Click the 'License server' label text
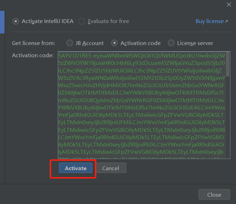236x204 pixels. [195, 43]
